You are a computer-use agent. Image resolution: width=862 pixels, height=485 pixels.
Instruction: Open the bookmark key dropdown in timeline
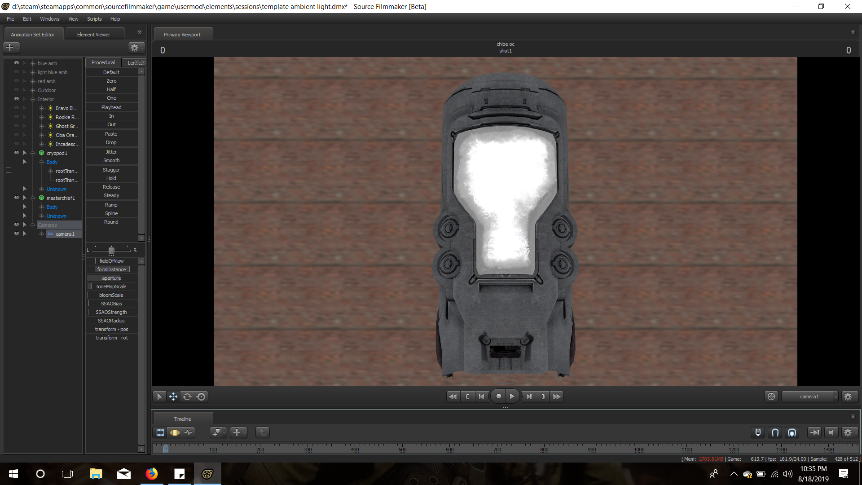[218, 432]
